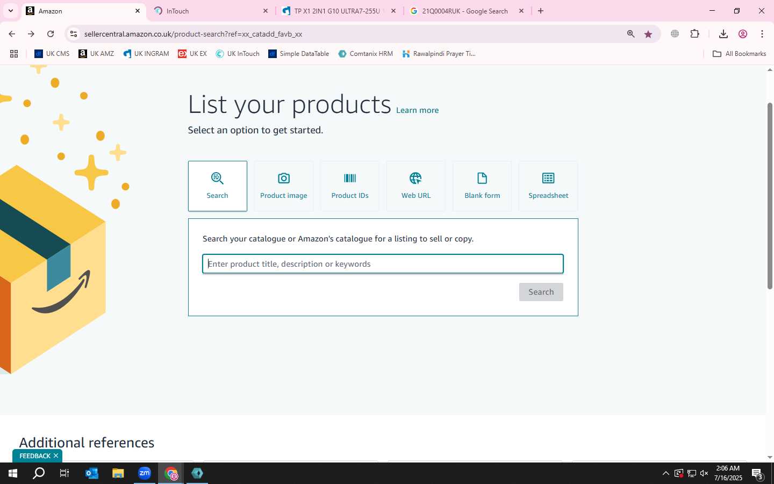Open Zoom from the taskbar
774x484 pixels.
tap(145, 473)
